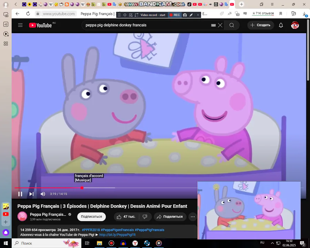The height and width of the screenshot is (248, 310).
Task: Open the Peppa Pig Français channel name link
Action: pyautogui.click(x=48, y=214)
